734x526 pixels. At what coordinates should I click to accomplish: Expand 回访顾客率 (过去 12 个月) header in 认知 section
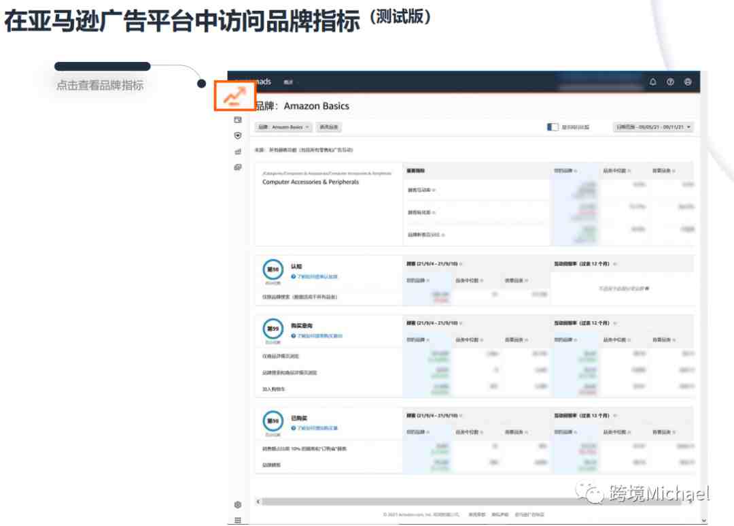585,264
